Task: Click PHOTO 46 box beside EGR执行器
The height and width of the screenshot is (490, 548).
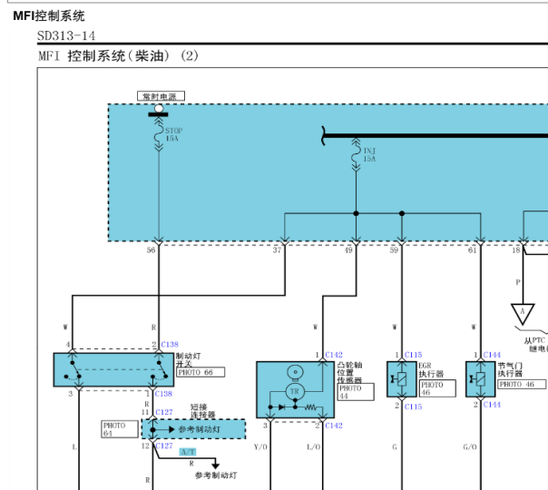Action: [437, 388]
